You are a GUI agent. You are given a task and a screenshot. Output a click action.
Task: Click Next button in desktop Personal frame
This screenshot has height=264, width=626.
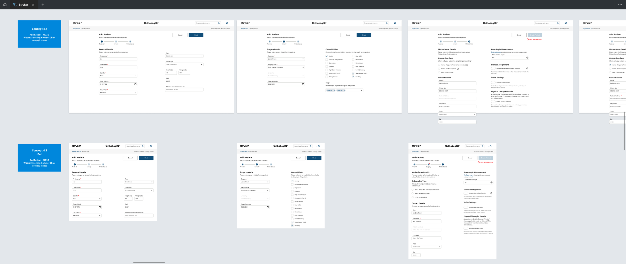coord(196,35)
